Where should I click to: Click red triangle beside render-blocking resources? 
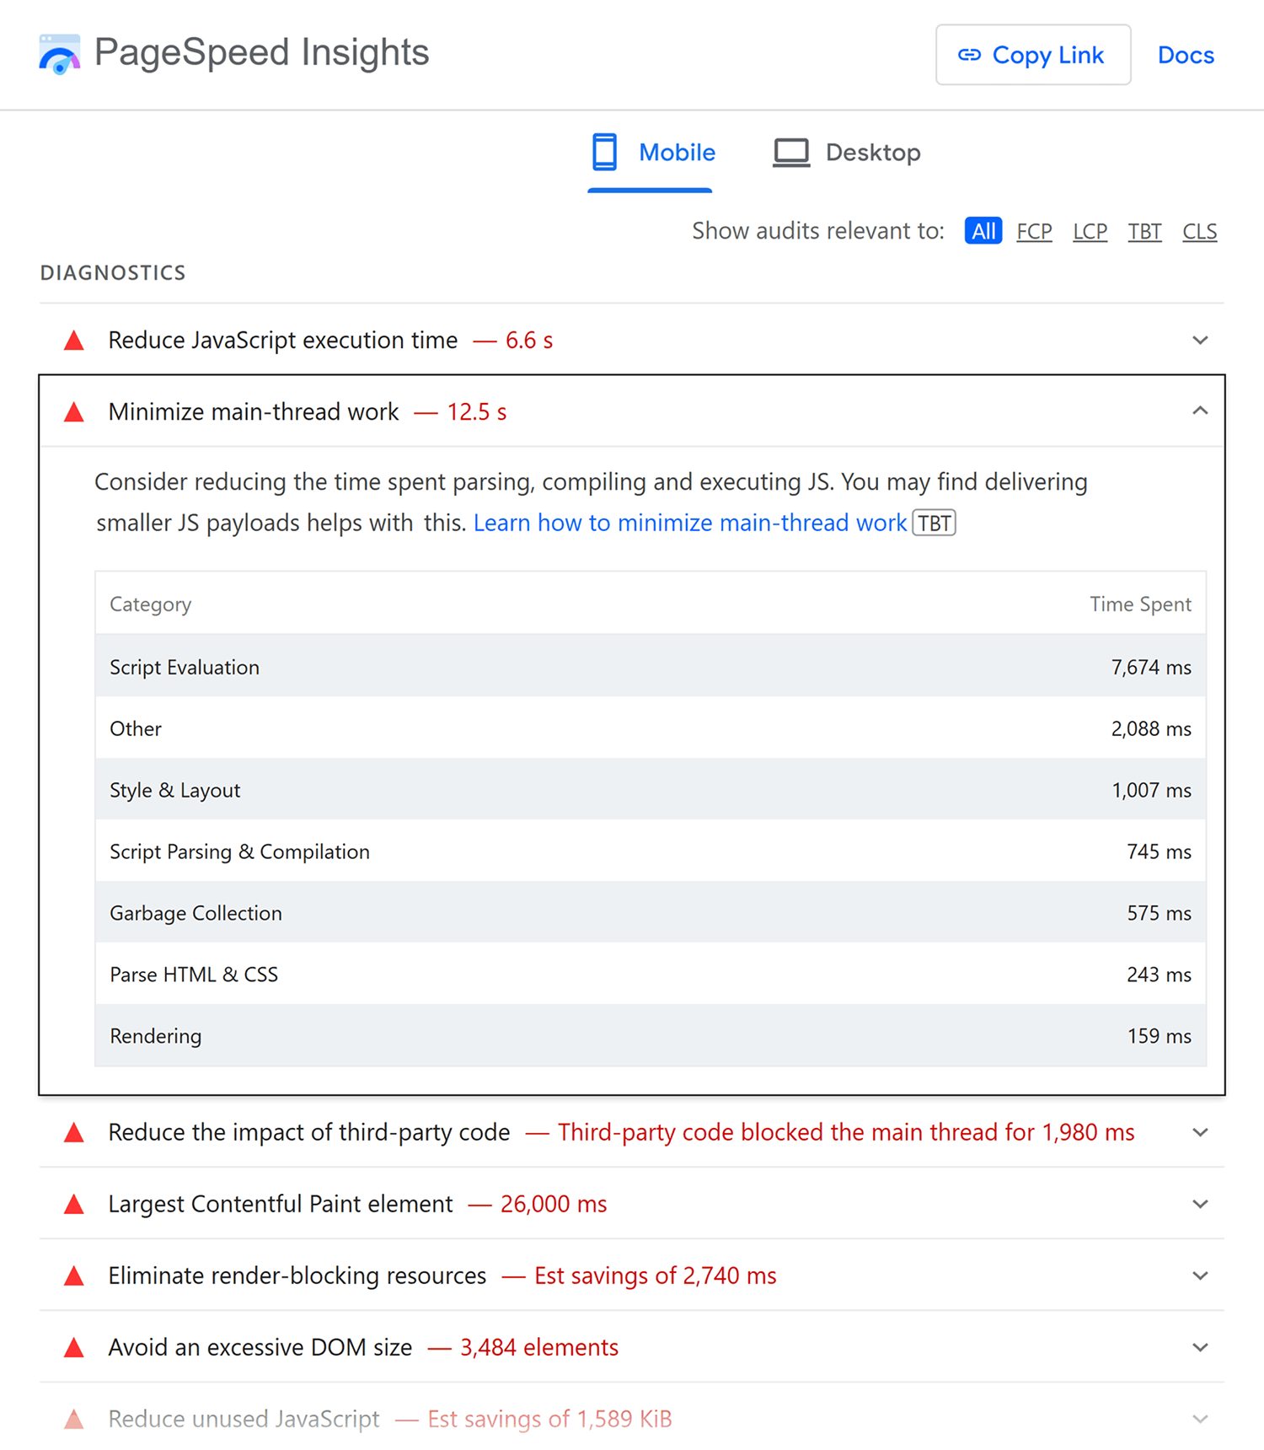[x=74, y=1275]
